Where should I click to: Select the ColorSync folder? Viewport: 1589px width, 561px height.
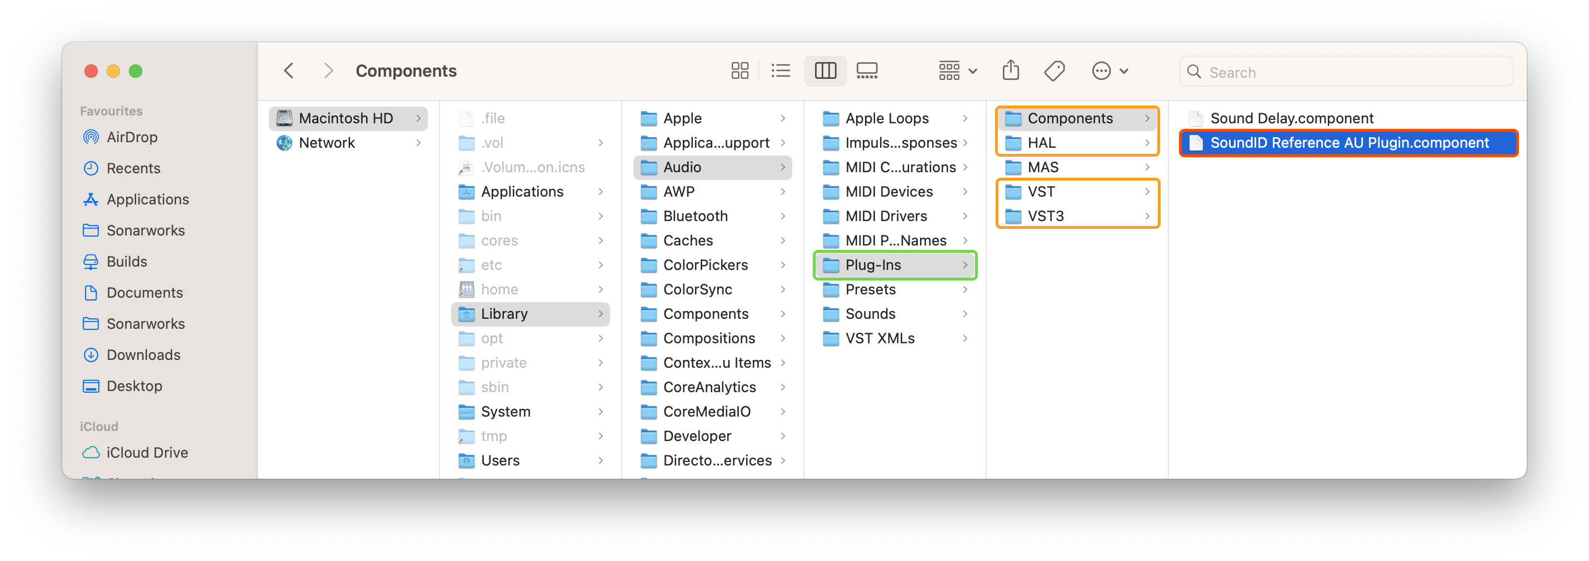click(x=712, y=289)
